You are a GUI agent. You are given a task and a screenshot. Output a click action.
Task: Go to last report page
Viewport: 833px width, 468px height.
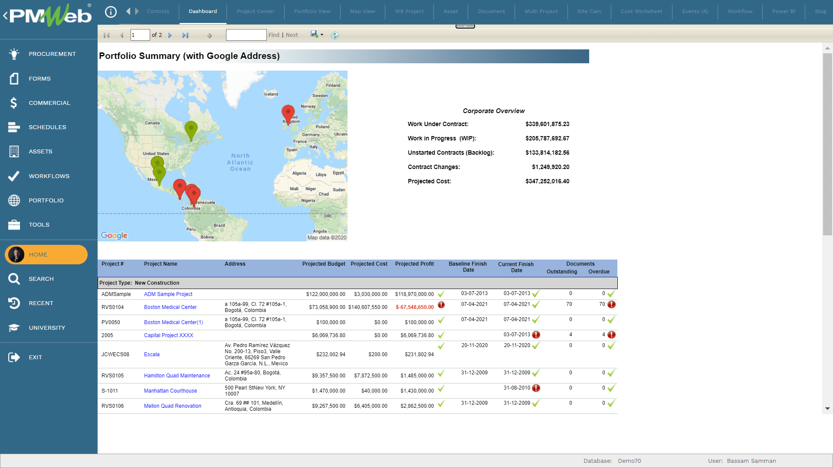pyautogui.click(x=185, y=35)
